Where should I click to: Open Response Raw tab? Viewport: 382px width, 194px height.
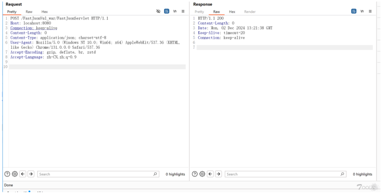tap(216, 12)
